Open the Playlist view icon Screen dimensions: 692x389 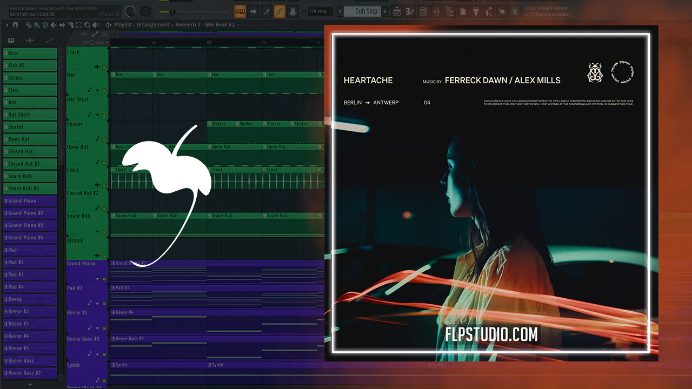click(x=397, y=11)
